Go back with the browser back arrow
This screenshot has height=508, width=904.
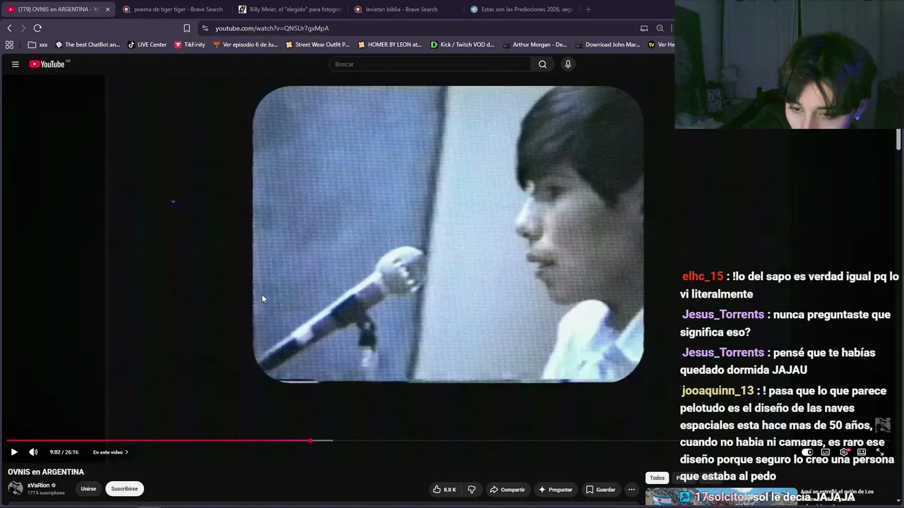[x=9, y=28]
